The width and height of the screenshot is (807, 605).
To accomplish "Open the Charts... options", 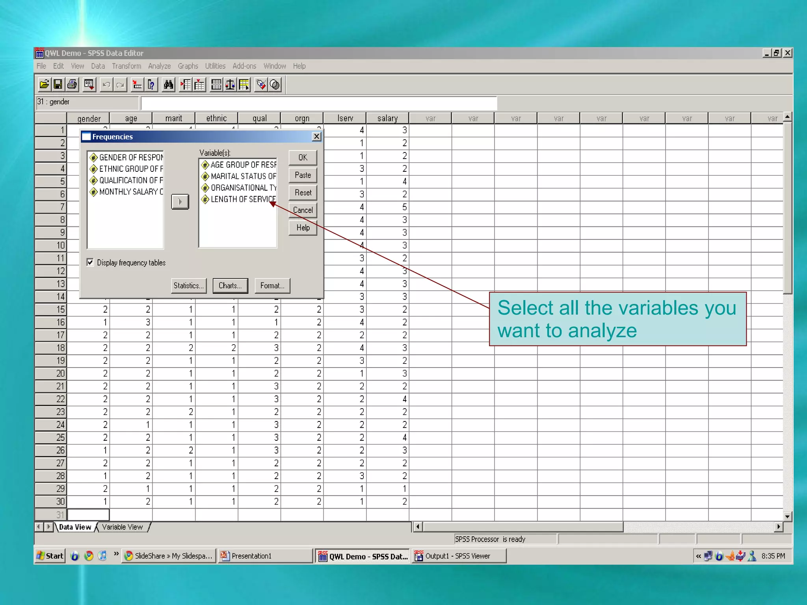I will tap(231, 286).
